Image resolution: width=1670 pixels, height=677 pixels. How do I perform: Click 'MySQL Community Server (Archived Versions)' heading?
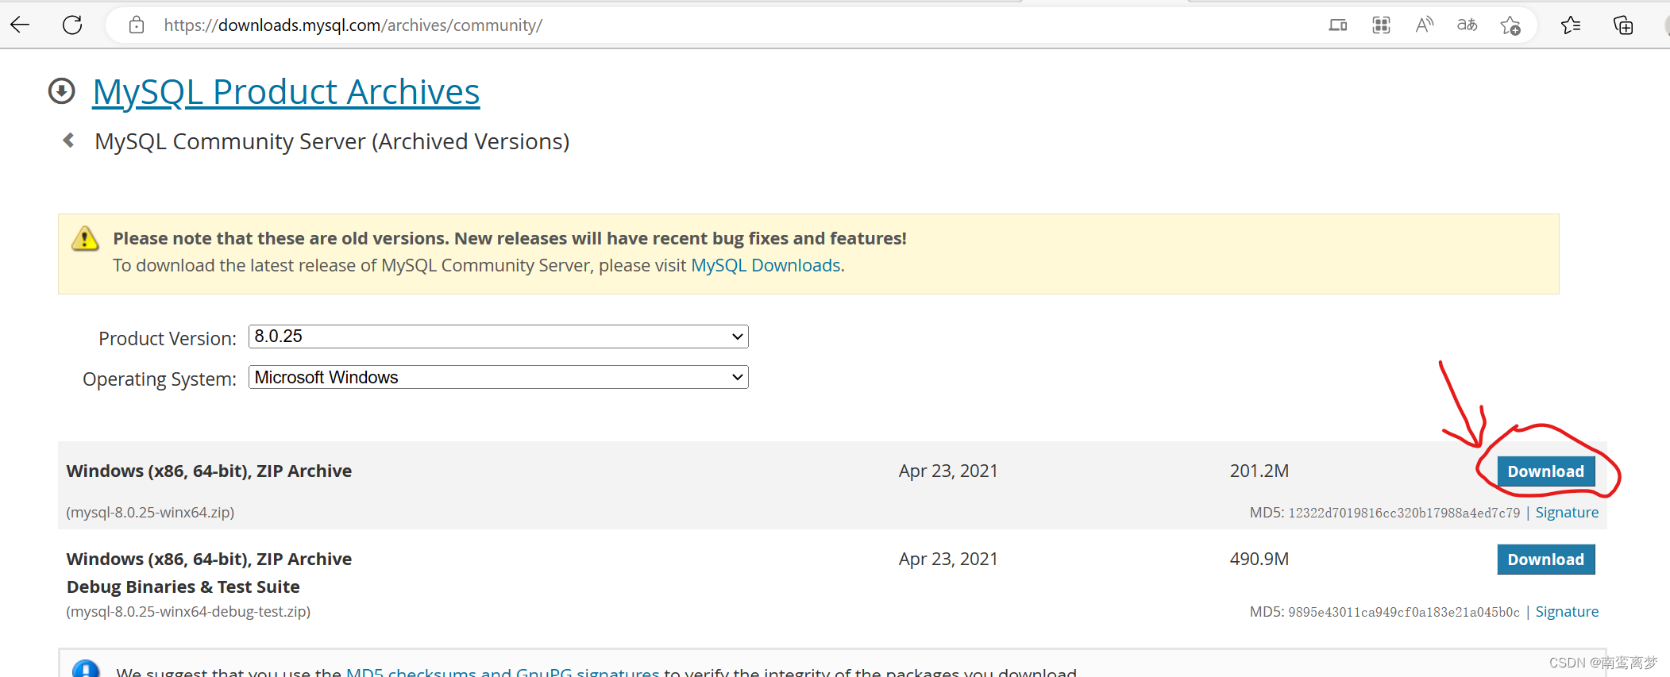(332, 141)
